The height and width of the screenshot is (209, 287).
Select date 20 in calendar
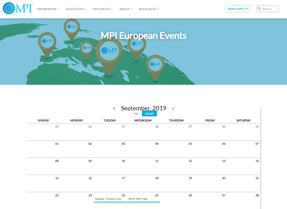click(x=224, y=178)
